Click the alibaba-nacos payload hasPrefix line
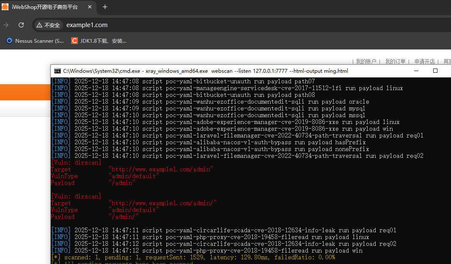451x264 pixels. tap(208, 142)
